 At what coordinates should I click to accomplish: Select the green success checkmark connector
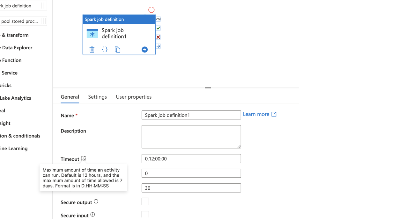click(158, 28)
